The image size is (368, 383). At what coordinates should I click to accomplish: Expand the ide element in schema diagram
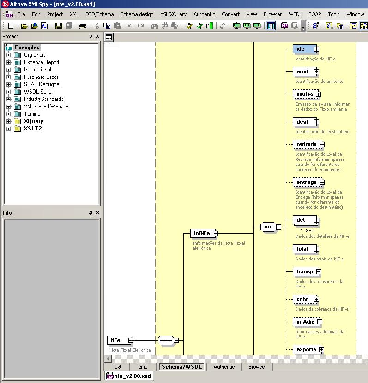point(316,49)
